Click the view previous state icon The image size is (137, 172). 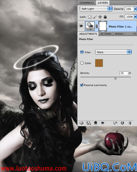pos(115,123)
